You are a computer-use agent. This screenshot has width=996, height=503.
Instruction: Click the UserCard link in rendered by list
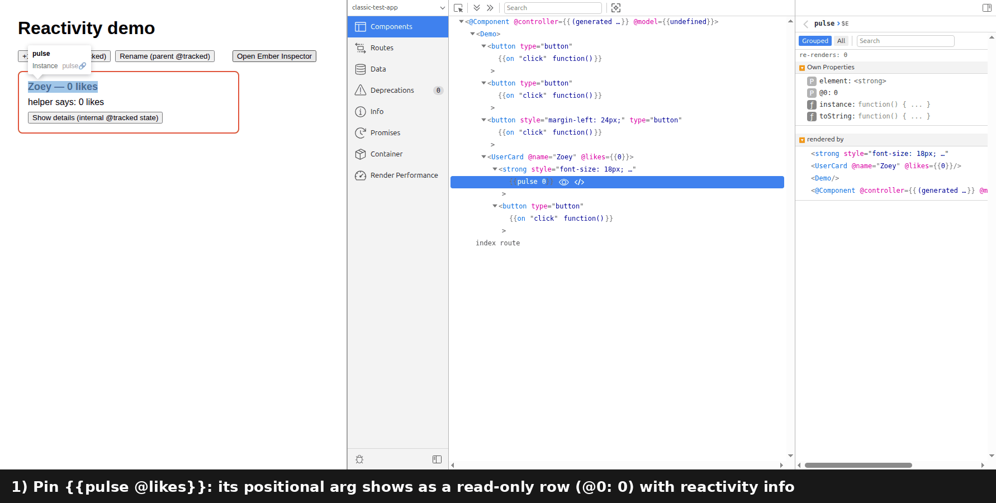886,166
